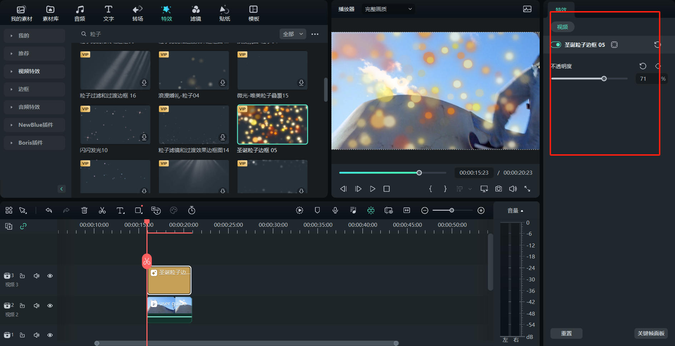Click the voiceover microphone icon
The image size is (675, 346).
point(335,210)
